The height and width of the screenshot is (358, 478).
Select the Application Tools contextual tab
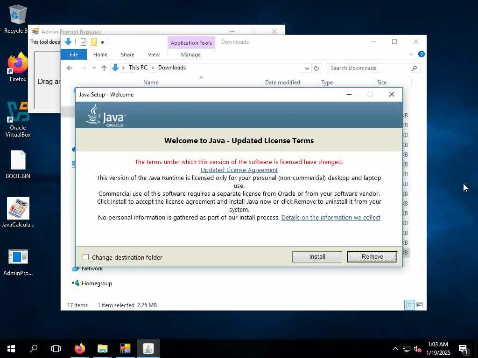(191, 43)
